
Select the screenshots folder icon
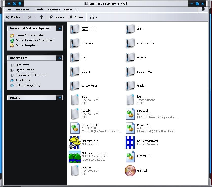pyautogui.click(x=130, y=72)
